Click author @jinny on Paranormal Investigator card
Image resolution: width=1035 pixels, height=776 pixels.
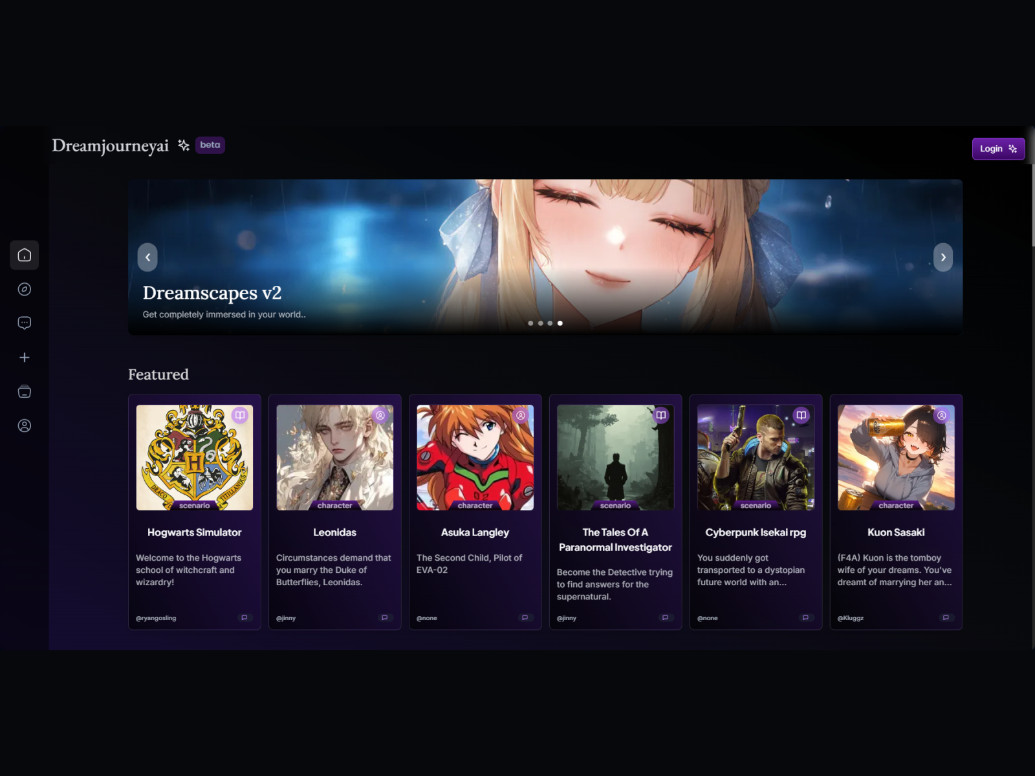click(567, 618)
